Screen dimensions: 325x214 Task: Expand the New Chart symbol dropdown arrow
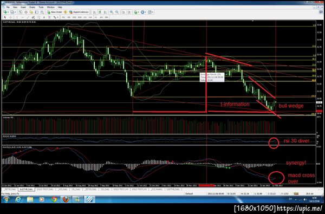pos(8,12)
